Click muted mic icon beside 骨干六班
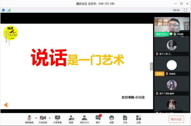This screenshot has width=191, height=126. (x=157, y=94)
